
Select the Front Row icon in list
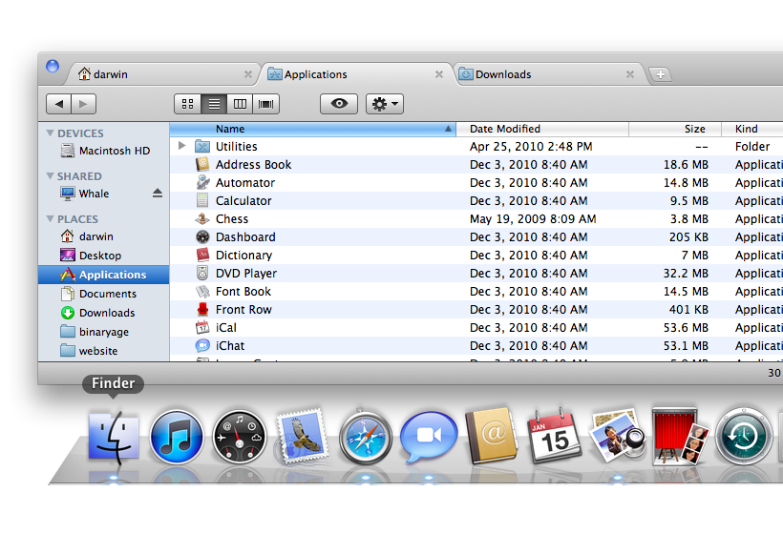[x=202, y=309]
